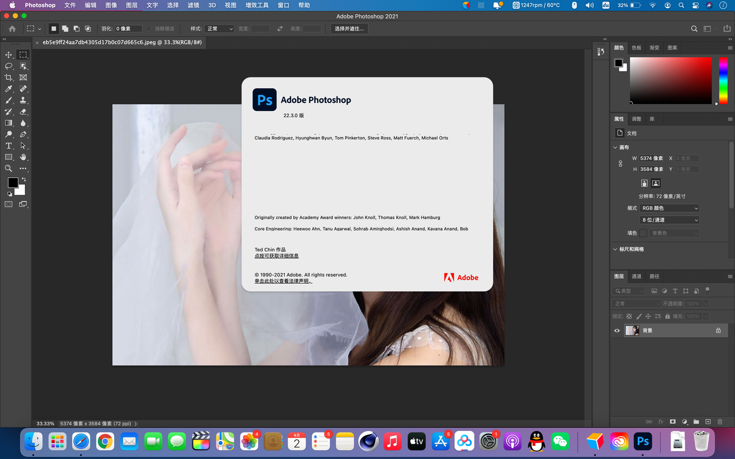This screenshot has width=735, height=459.
Task: Select the Spot Healing Brush tool
Action: click(23, 89)
